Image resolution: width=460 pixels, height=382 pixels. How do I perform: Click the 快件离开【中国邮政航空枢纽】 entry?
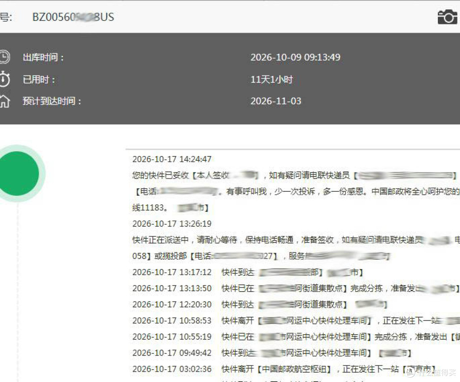point(328,369)
